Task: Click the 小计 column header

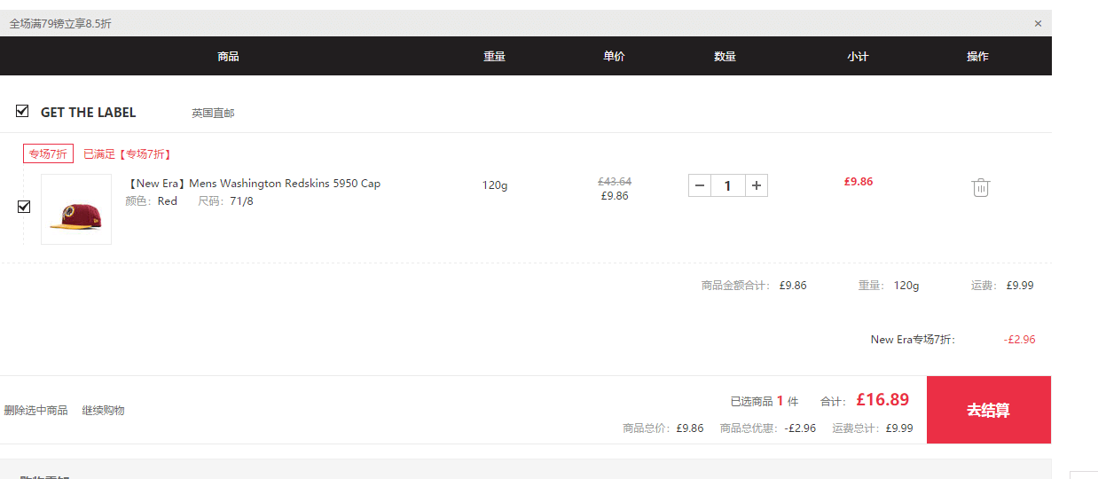Action: tap(858, 56)
